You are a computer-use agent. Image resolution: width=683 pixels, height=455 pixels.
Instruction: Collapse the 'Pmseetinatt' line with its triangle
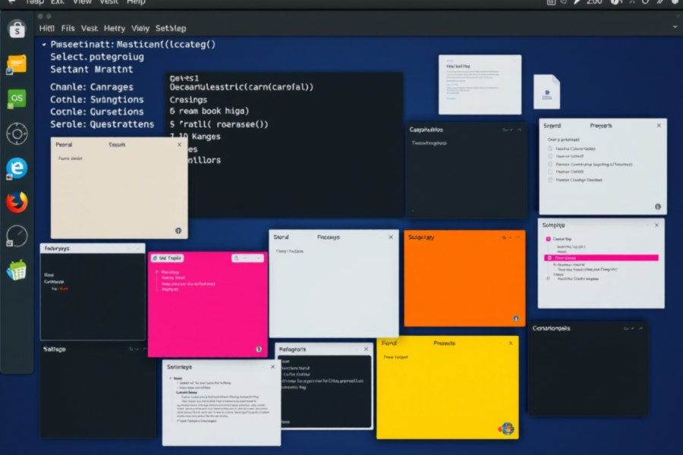[x=44, y=45]
